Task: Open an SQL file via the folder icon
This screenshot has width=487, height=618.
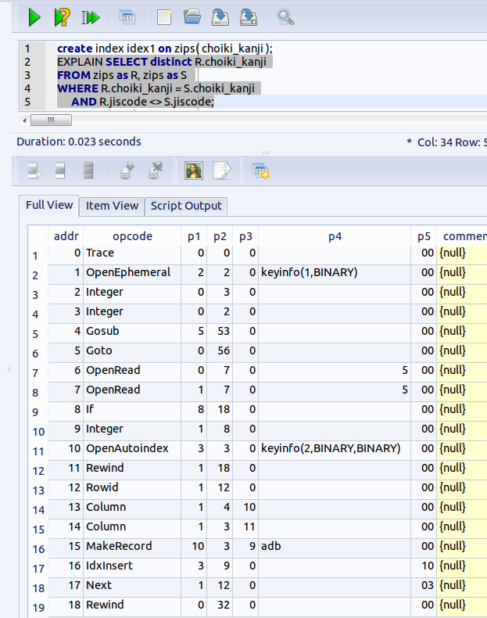Action: [x=192, y=17]
